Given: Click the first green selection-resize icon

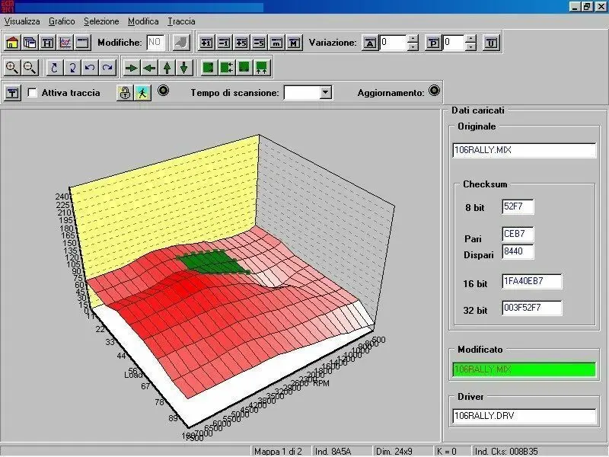Looking at the screenshot, I should coord(209,68).
